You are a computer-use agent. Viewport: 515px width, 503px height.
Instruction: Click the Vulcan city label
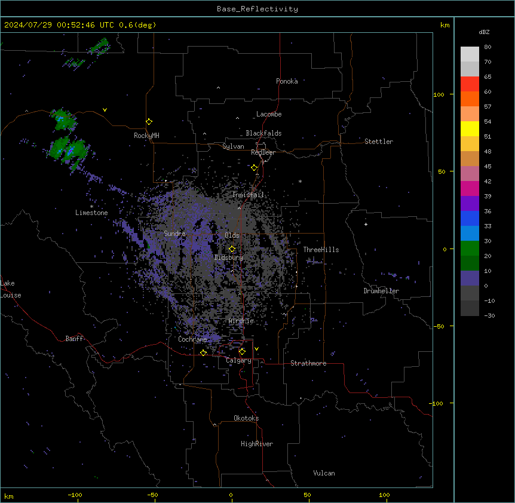pos(324,473)
